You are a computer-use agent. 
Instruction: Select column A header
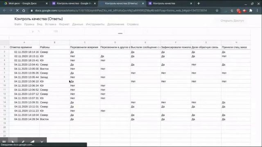tap(24, 42)
